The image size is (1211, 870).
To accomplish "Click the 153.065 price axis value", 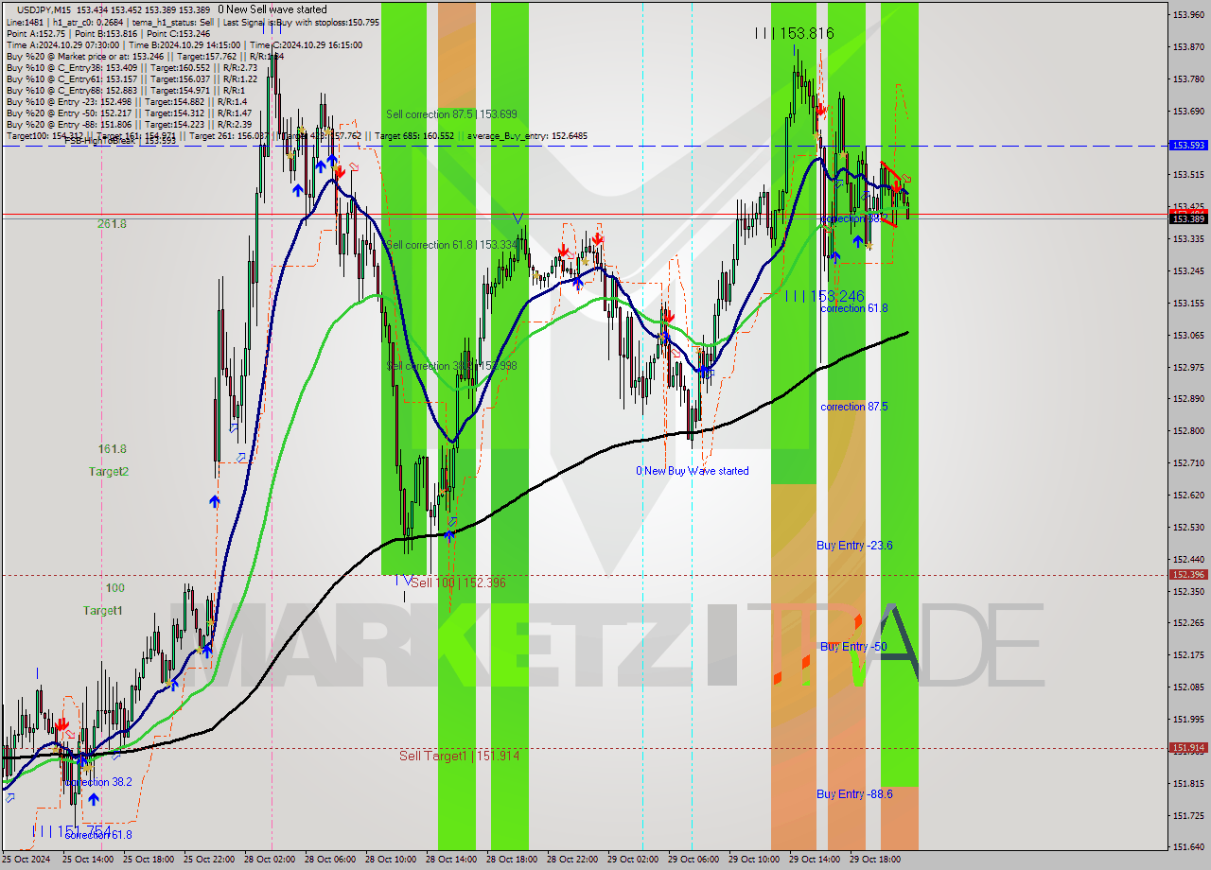I will coord(1188,336).
